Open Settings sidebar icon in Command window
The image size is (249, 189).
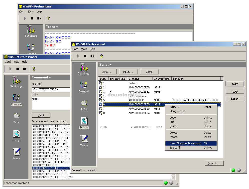pos(16,82)
